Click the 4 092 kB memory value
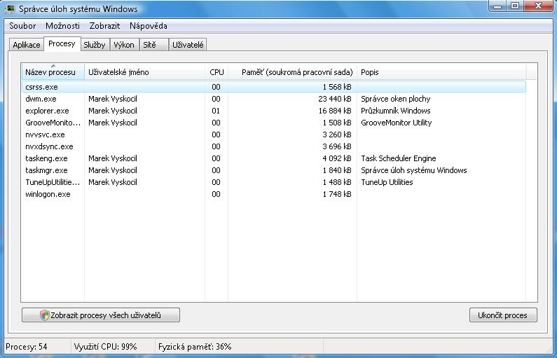 [x=337, y=158]
